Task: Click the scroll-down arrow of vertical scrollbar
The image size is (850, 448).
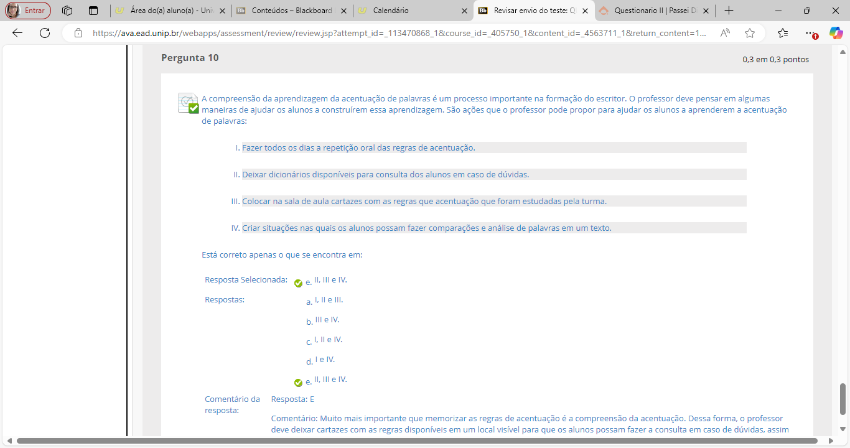Action: point(843,430)
